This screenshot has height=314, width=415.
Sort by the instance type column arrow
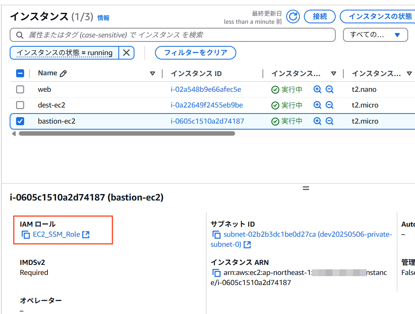(409, 73)
